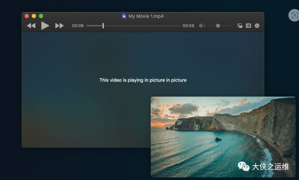The height and width of the screenshot is (180, 299).
Task: Click the screenshot capture icon at top right
Action: pyautogui.click(x=294, y=15)
